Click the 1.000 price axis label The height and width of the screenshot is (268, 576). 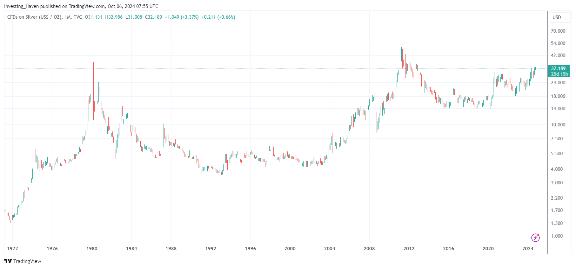click(x=557, y=236)
